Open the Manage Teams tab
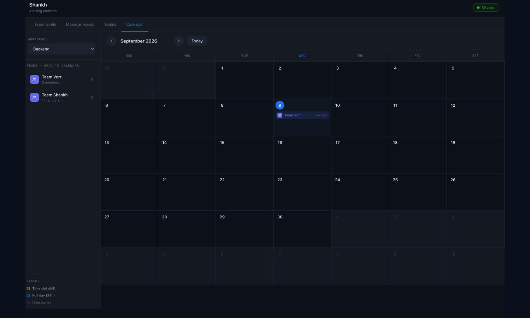 (x=80, y=24)
